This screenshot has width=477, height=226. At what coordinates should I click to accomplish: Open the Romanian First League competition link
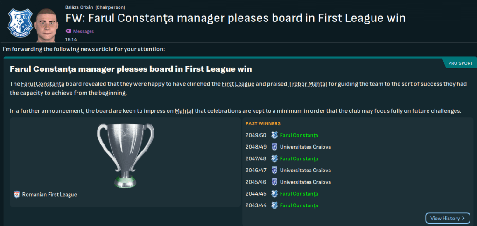click(x=49, y=194)
